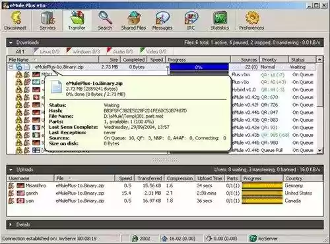This screenshot has width=330, height=244.
Task: Open the Preferences page
Action: (x=251, y=21)
